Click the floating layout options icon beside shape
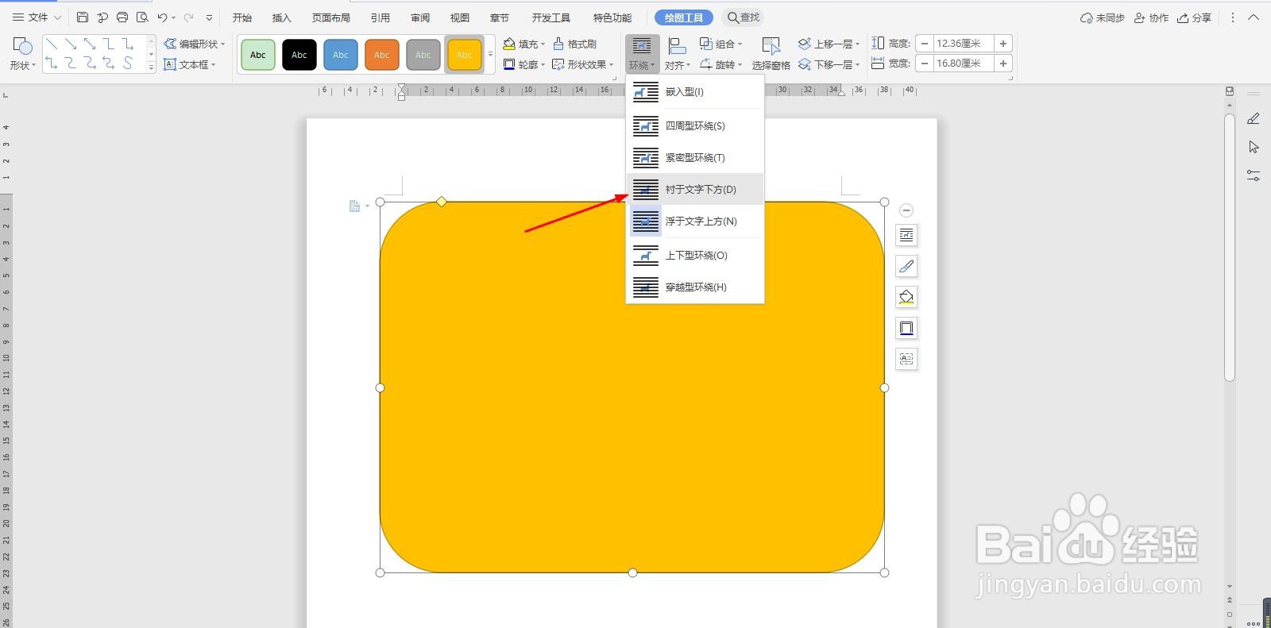The height and width of the screenshot is (628, 1271). click(x=906, y=235)
